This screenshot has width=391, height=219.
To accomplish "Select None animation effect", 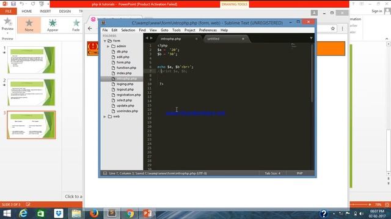I will tap(29, 25).
